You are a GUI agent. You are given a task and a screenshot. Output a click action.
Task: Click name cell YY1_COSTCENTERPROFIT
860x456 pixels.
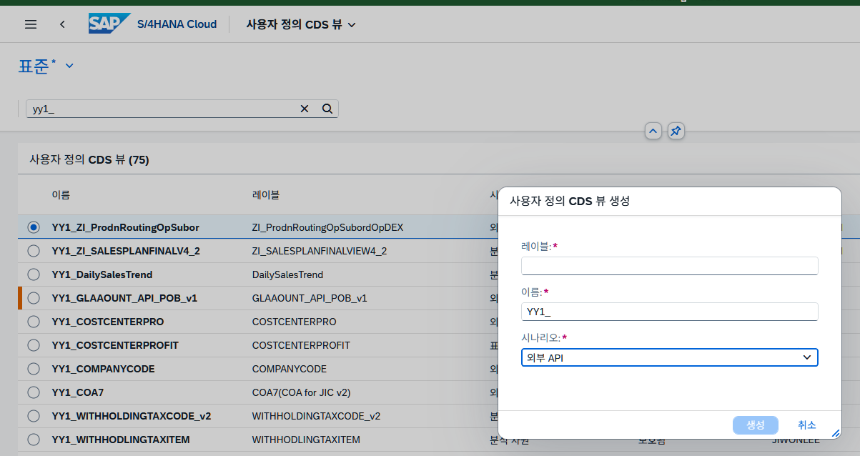point(115,345)
